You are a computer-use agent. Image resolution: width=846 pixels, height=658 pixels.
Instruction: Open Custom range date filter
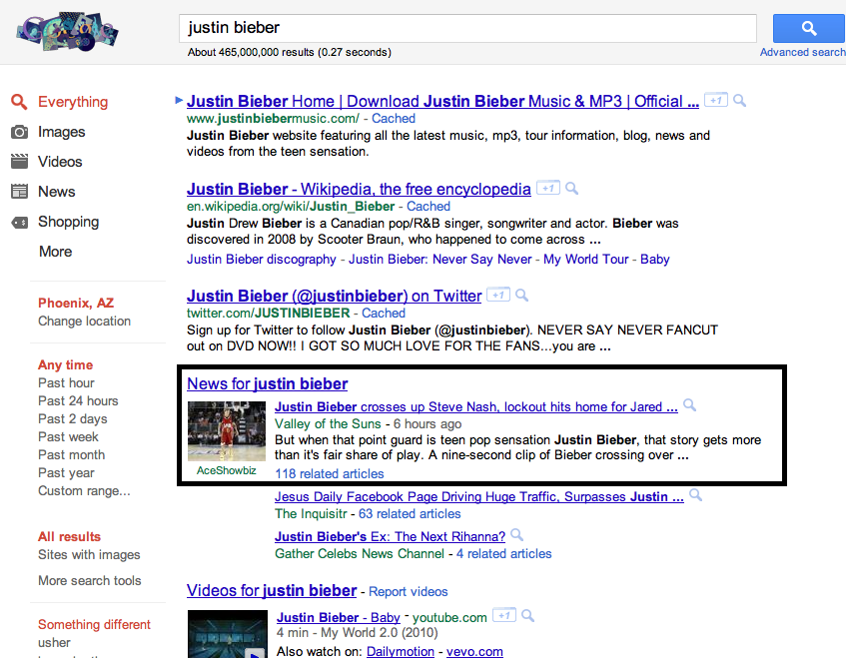click(x=84, y=491)
